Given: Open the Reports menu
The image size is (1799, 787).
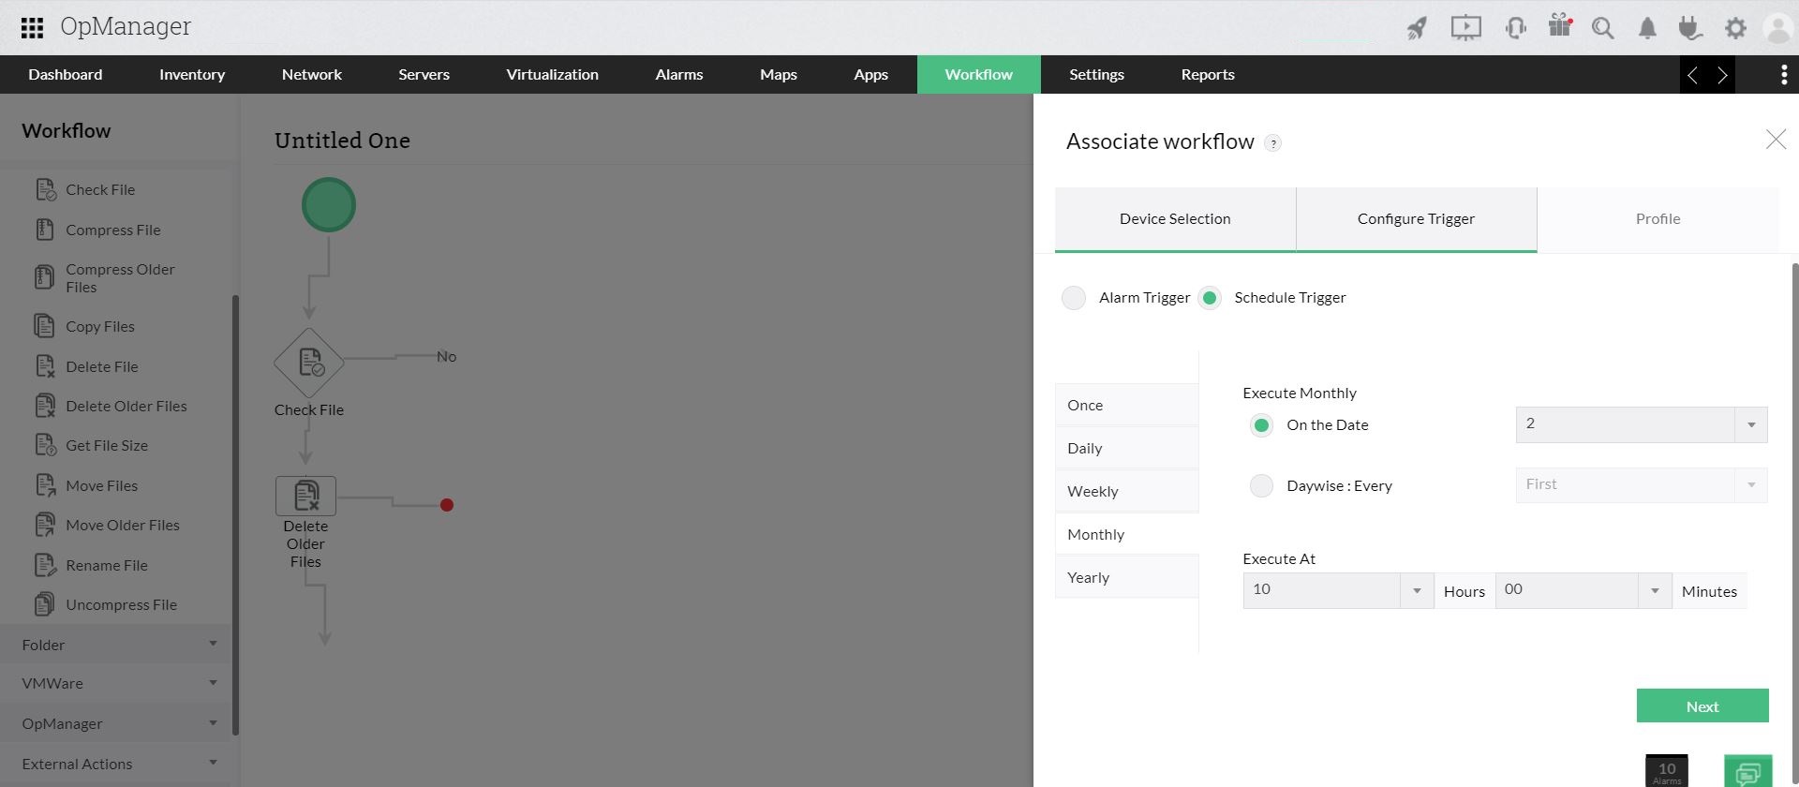Looking at the screenshot, I should (x=1208, y=75).
